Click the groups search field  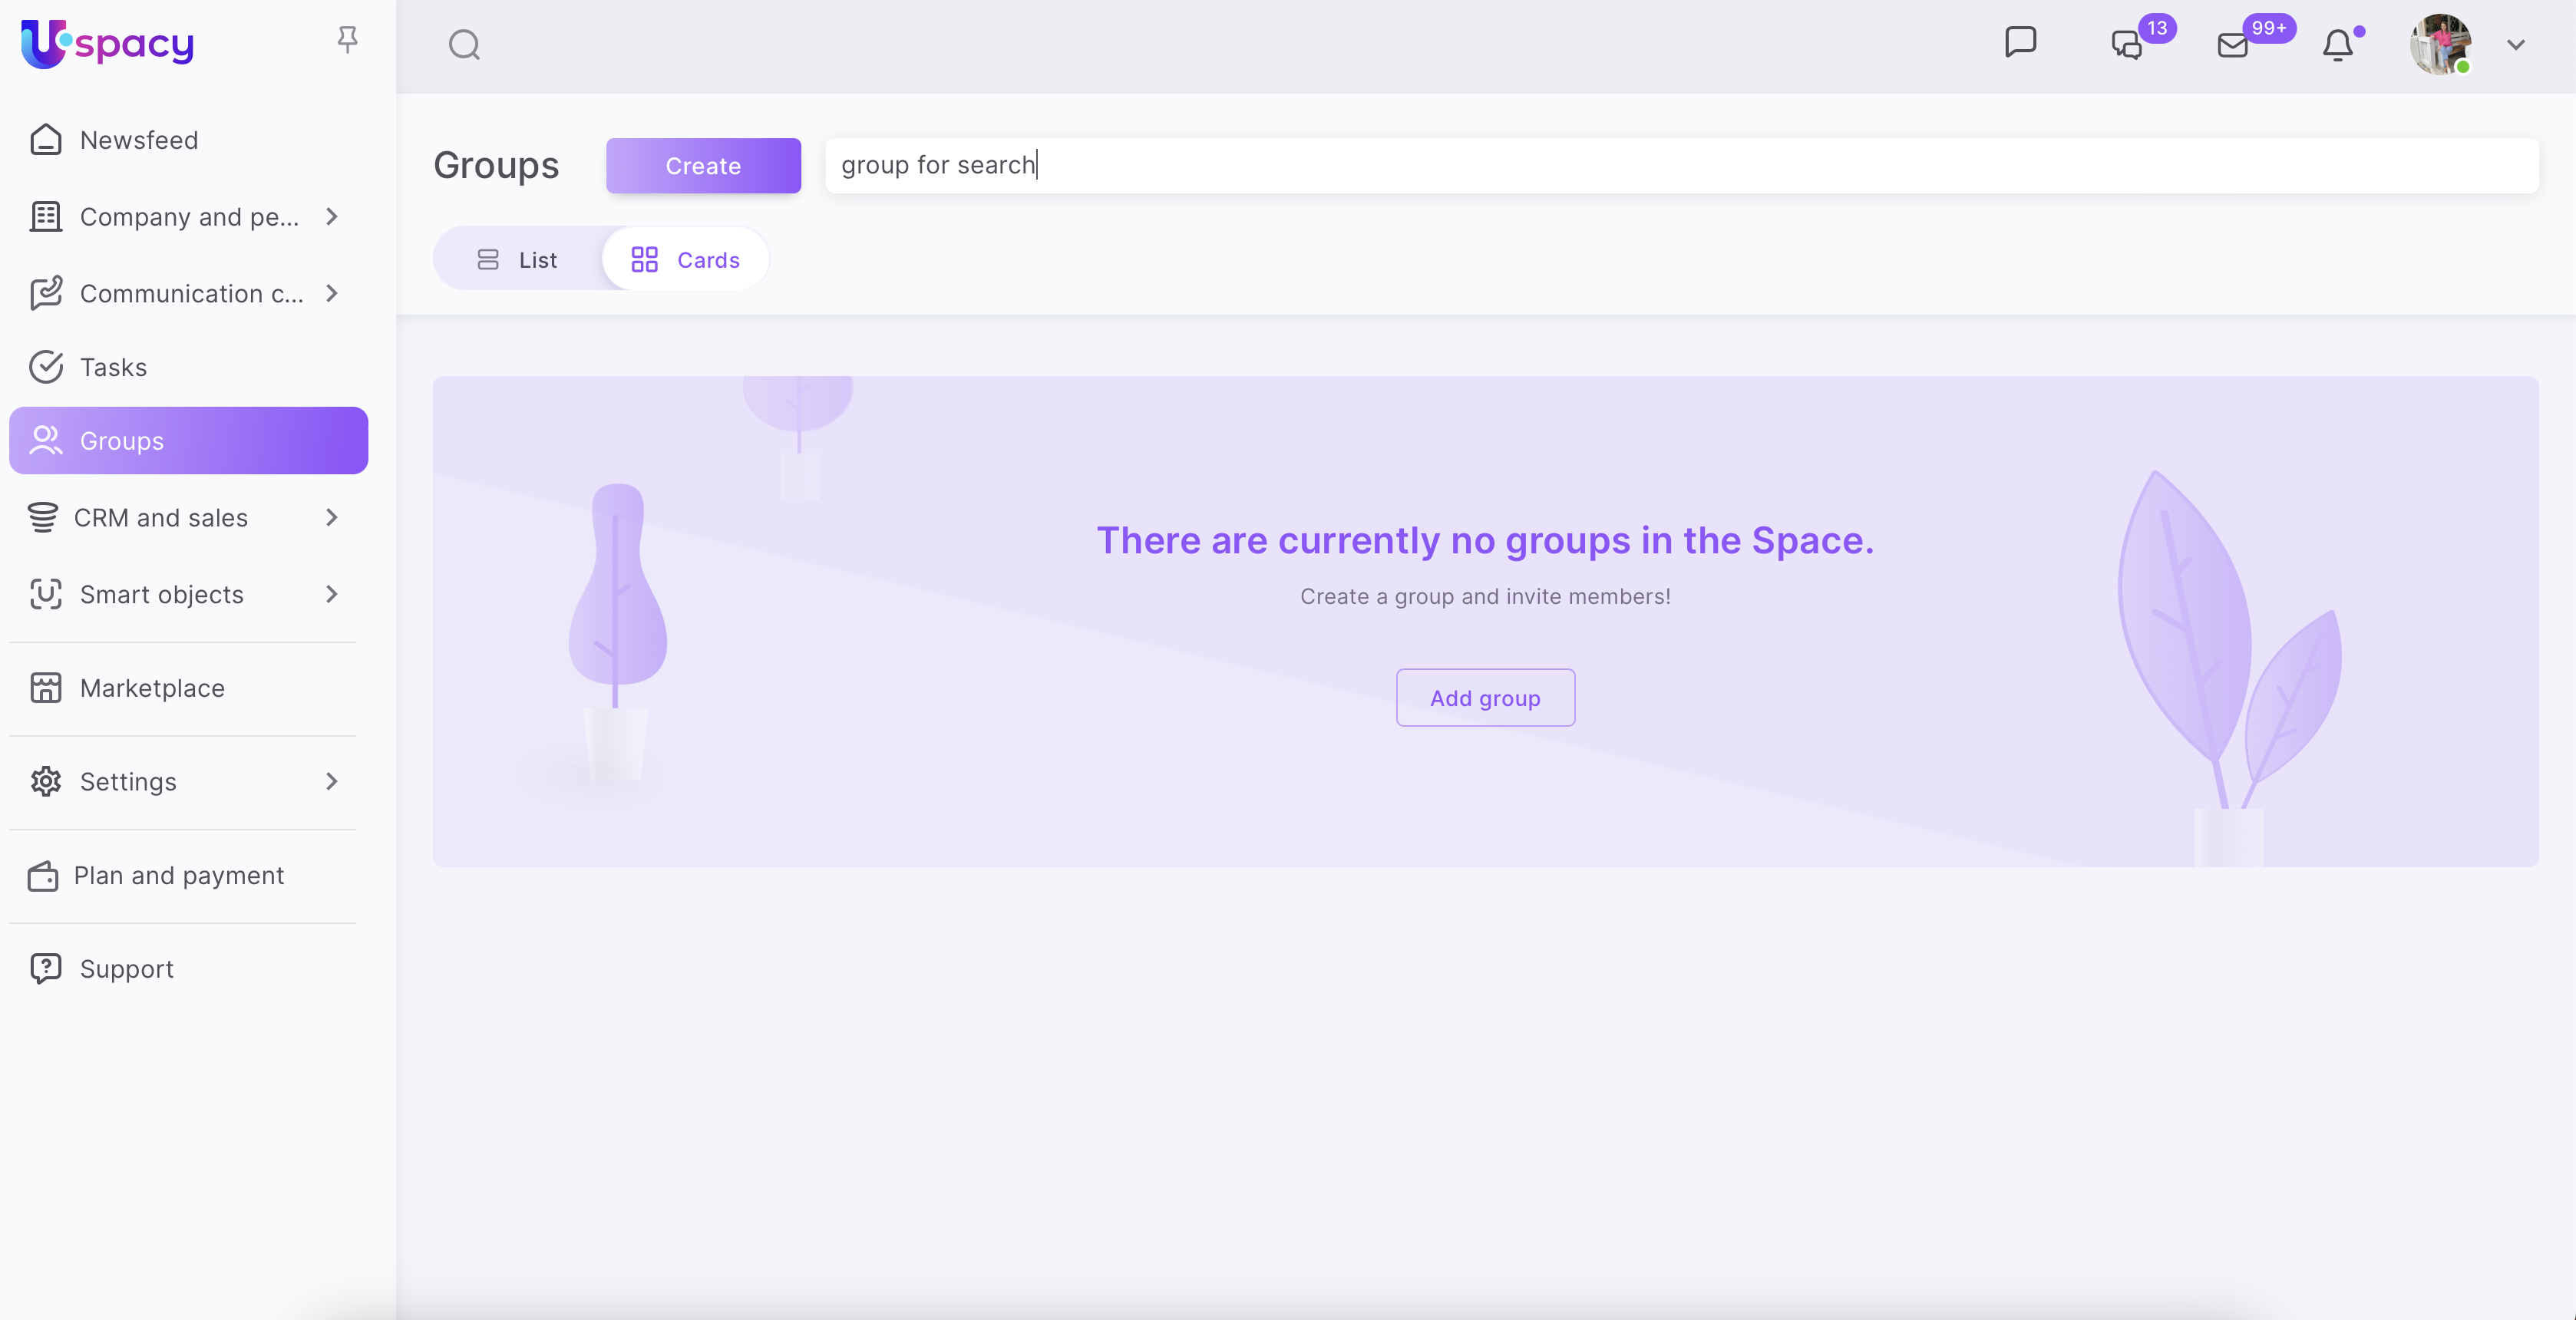pos(1680,165)
